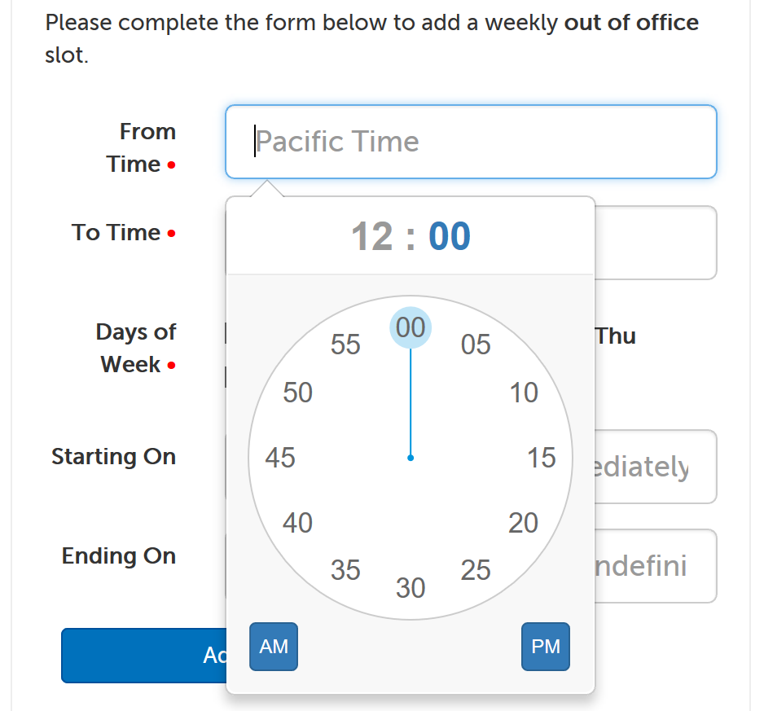Viewport: 764px width, 711px height.
Task: Click the Pacific Time From Time field
Action: (471, 141)
